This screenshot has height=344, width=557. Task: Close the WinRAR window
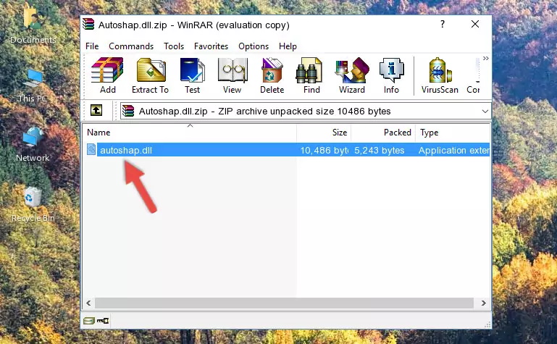475,24
